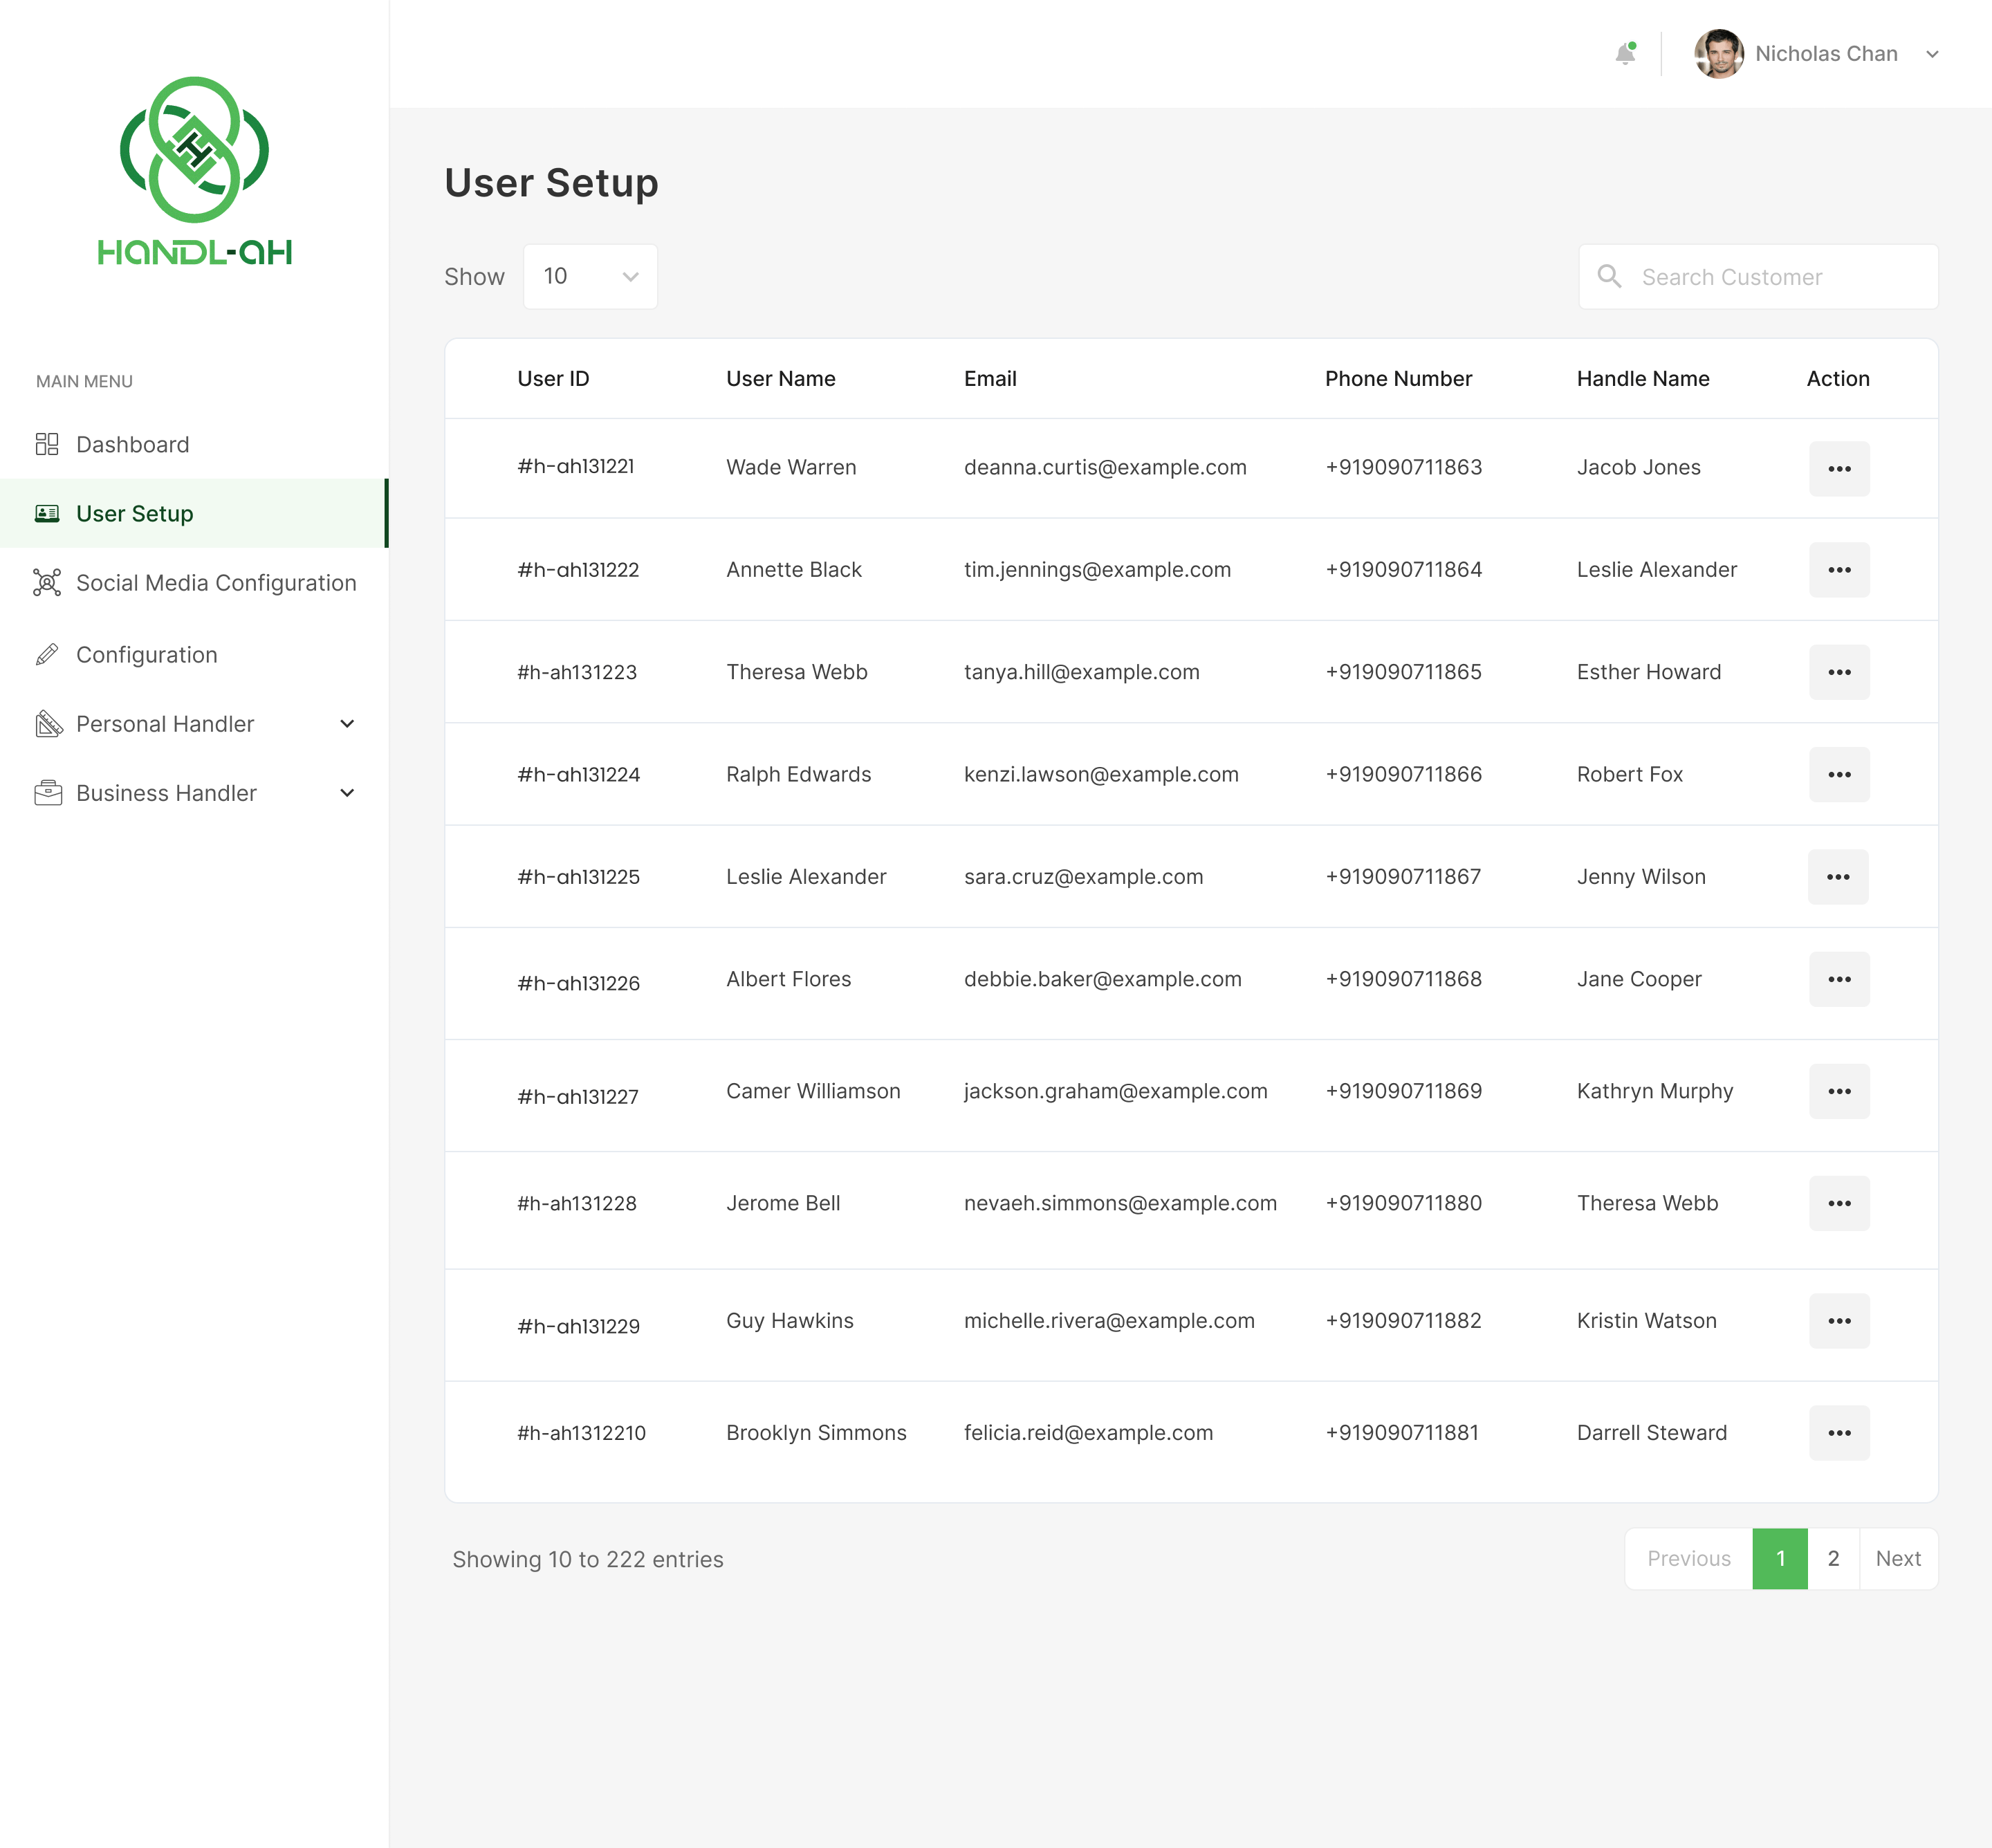Click the Social Media Configuration icon
This screenshot has height=1848, width=1992.
[47, 583]
